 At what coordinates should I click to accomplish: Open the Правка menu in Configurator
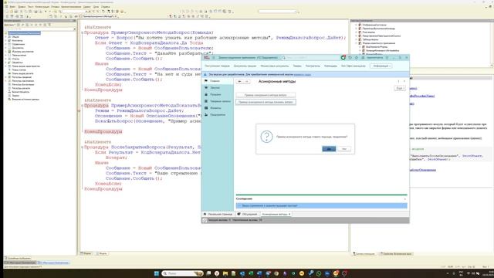pyautogui.click(x=22, y=7)
